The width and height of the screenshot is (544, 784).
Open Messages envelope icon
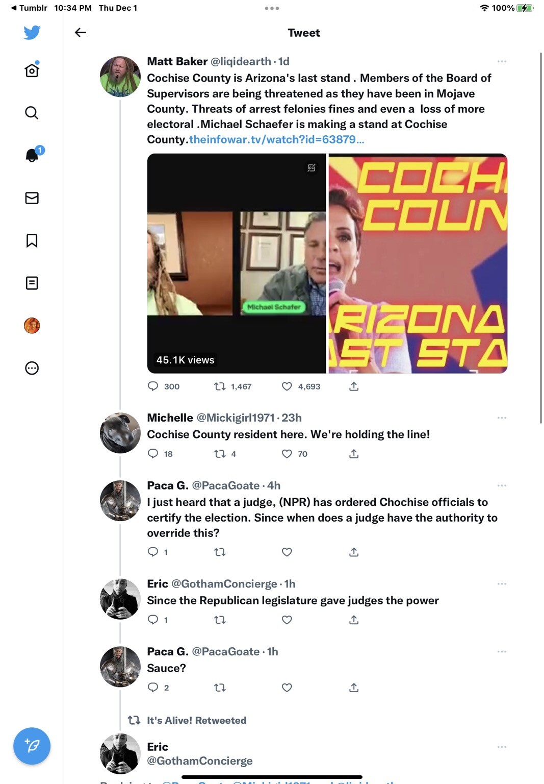32,198
